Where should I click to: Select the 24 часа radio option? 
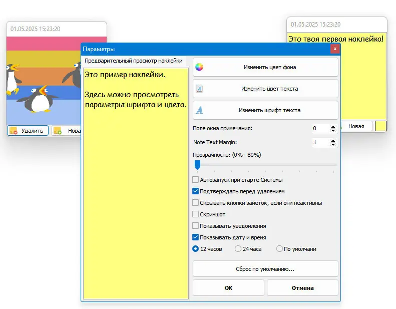coord(238,249)
